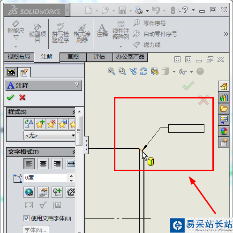Set right text alignment
Viewport: 233px width, 233px height.
(57, 164)
